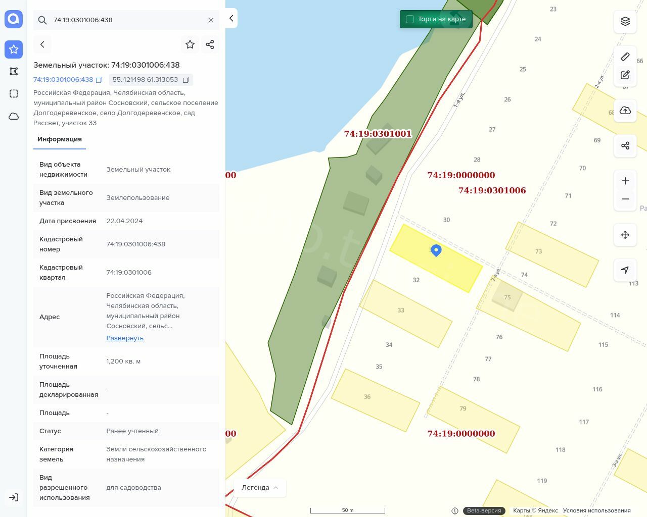Open the map layers panel
The height and width of the screenshot is (517, 647).
[x=625, y=21]
